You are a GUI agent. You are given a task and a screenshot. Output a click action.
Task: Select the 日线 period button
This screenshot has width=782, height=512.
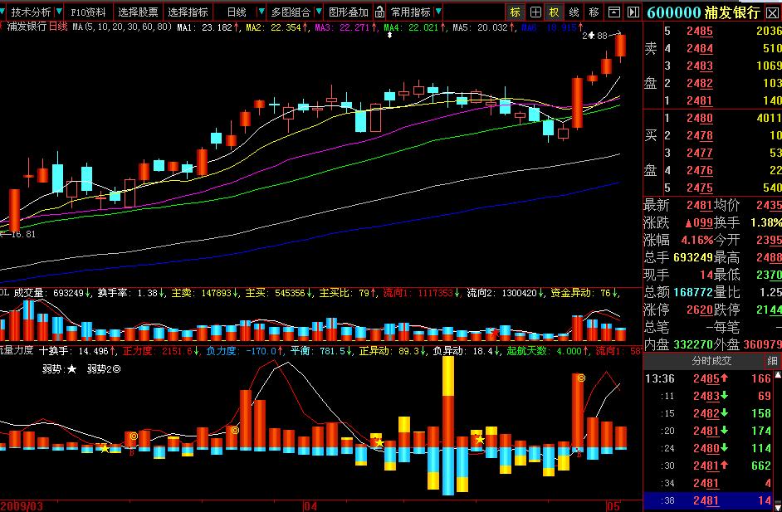click(x=237, y=12)
